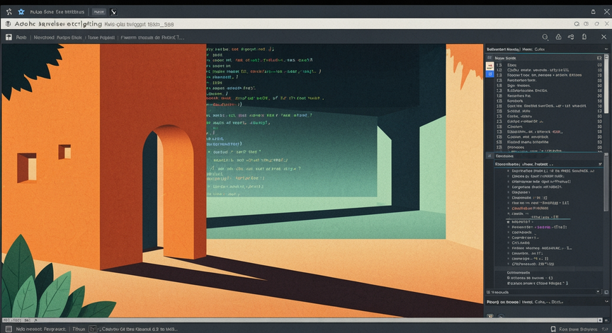Click the first circular icon at address bar end
The height and width of the screenshot is (333, 612).
[x=577, y=24]
